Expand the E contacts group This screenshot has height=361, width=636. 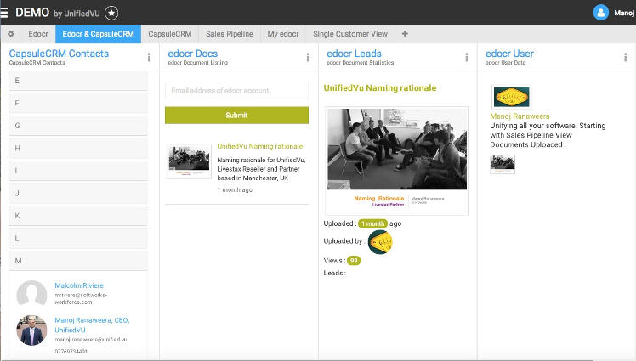pyautogui.click(x=78, y=81)
